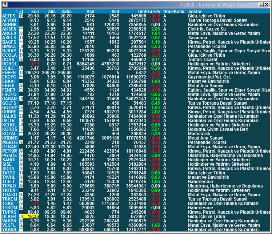272x234 pixels.
Task: Click the Dokuma, Giyim Esyasi ve Deri cell
Action: [218, 129]
